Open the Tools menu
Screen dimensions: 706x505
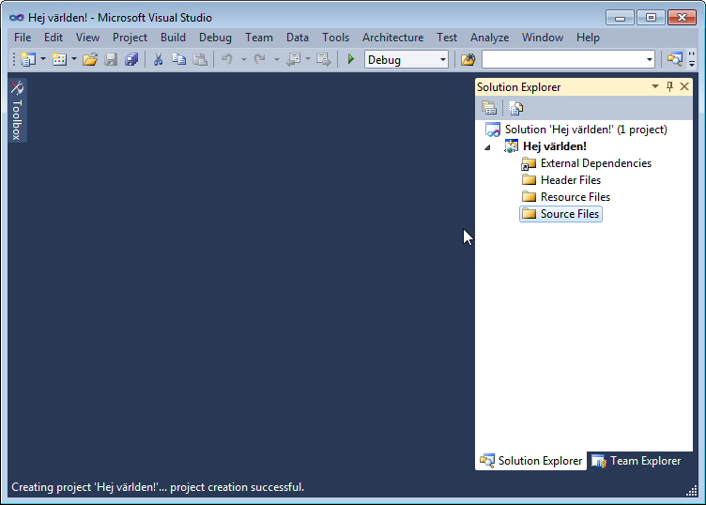335,38
